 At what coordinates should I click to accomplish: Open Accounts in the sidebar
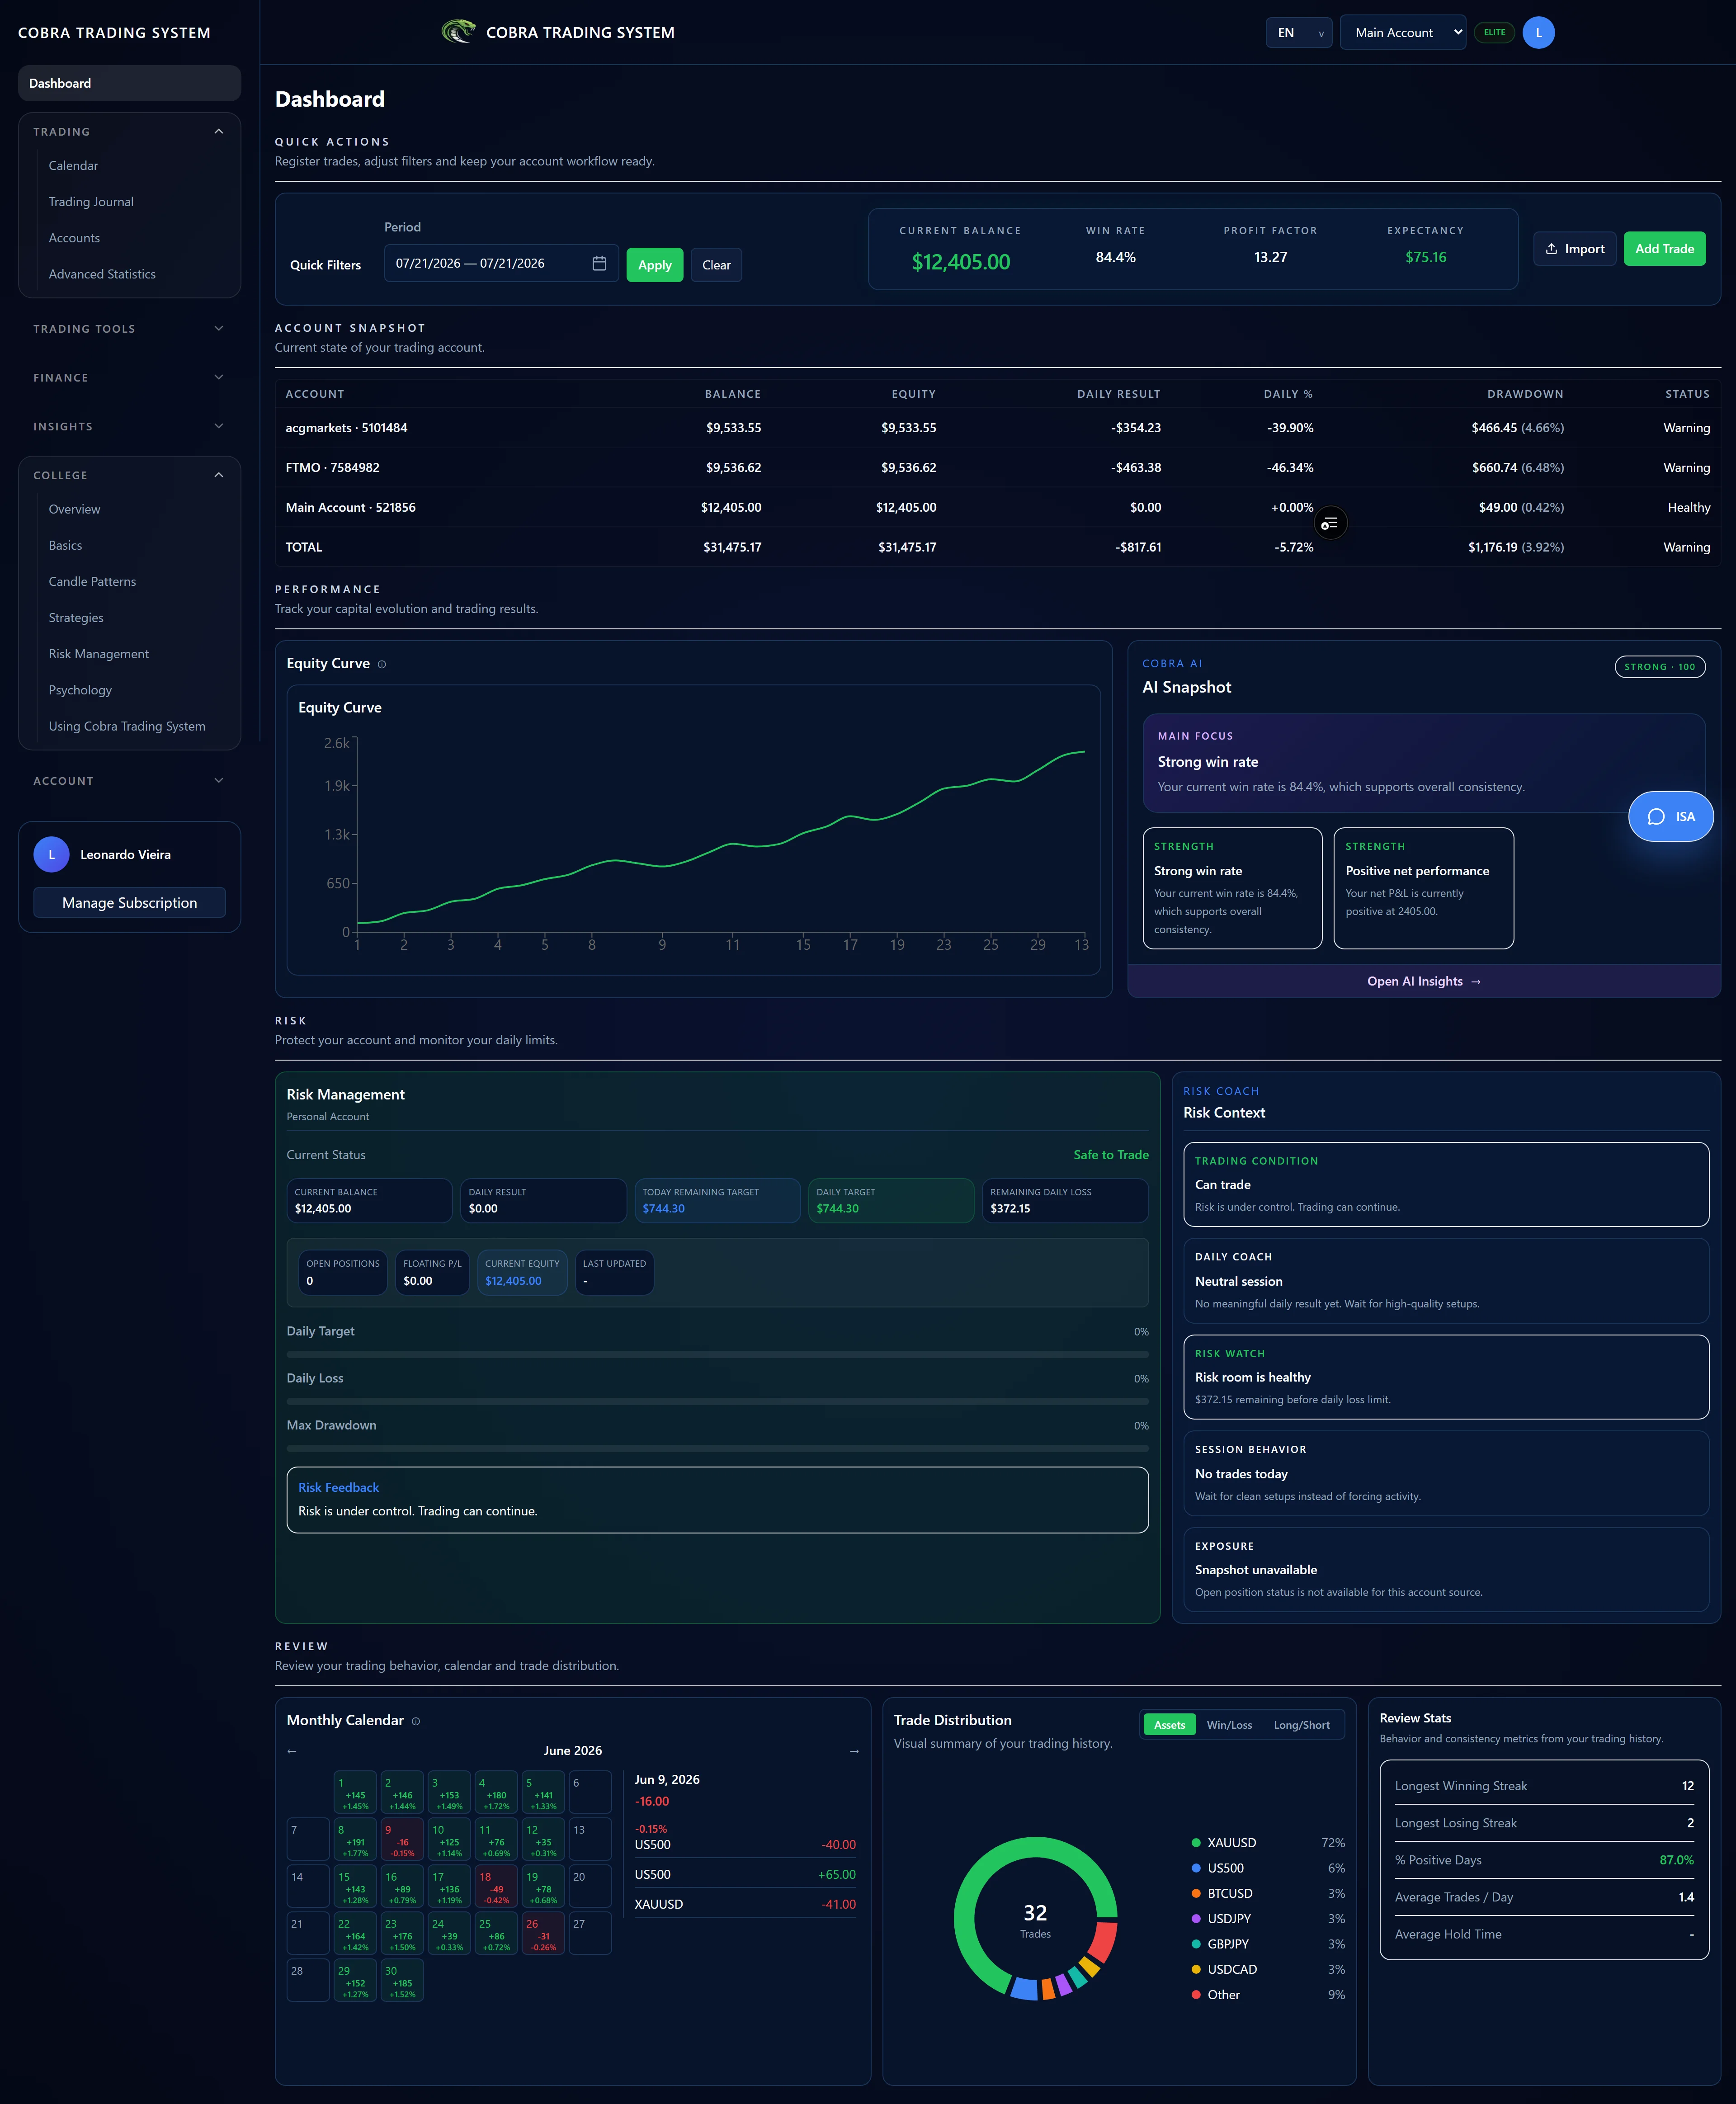pos(74,238)
